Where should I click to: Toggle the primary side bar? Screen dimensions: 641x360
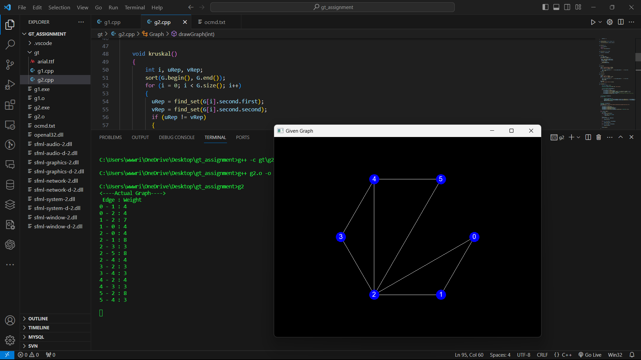tap(546, 7)
